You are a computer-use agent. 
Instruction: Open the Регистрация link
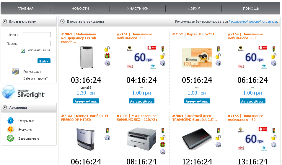33,72
